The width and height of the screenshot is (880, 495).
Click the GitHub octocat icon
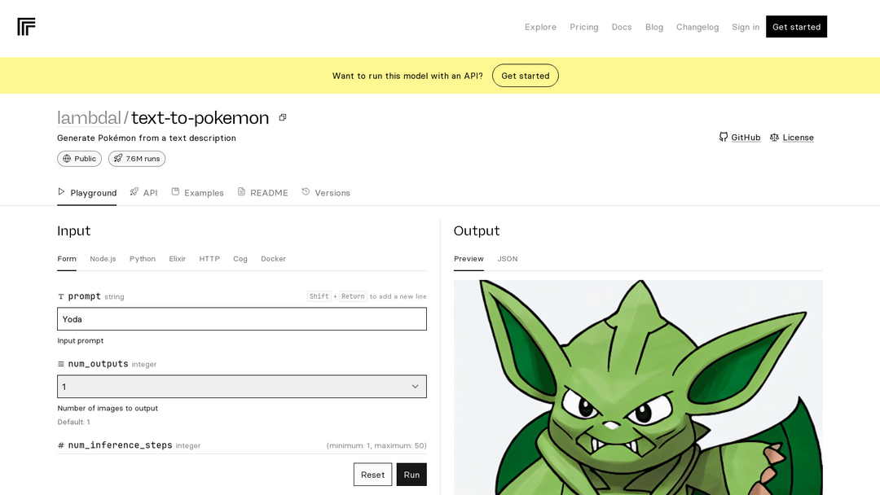(x=724, y=137)
